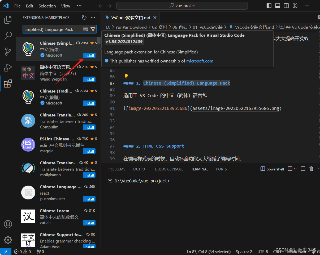Open remote window indicator in status bar
Viewport: 320px width, 255px height.
[6, 252]
